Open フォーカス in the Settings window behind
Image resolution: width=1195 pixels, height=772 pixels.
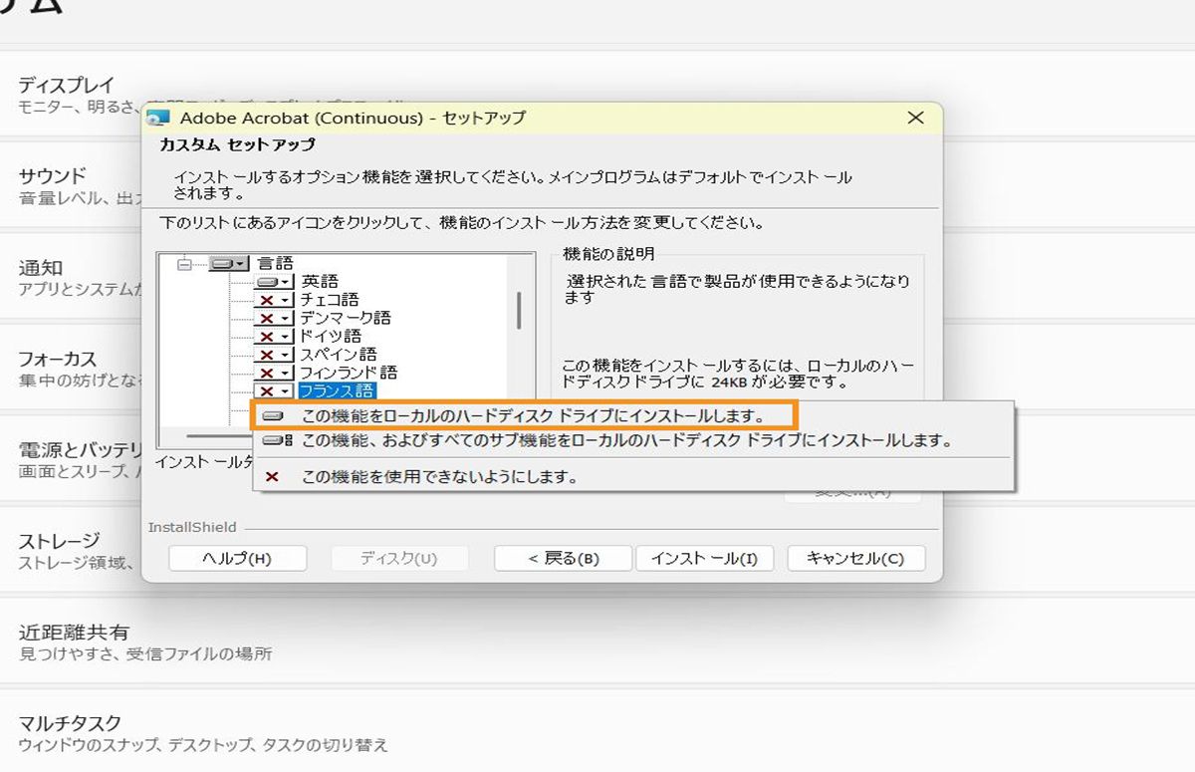(x=57, y=359)
